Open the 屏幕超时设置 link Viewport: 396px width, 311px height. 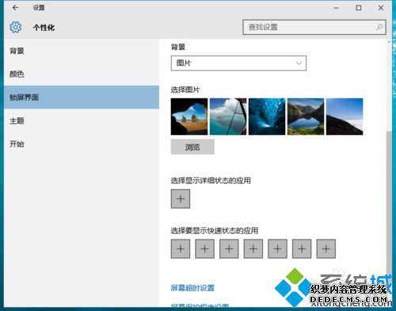coord(192,288)
